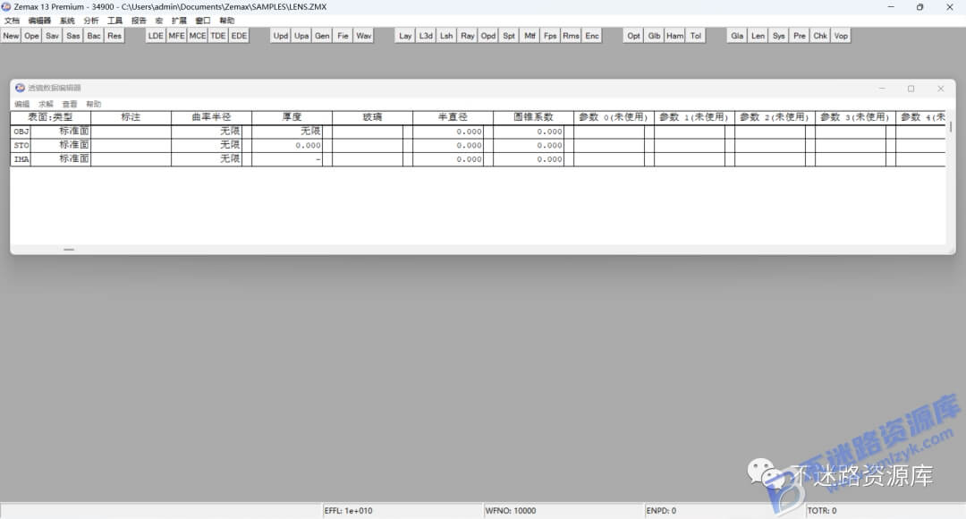This screenshot has height=519, width=966.
Task: Click the Lay layout toolbar button
Action: click(x=405, y=36)
